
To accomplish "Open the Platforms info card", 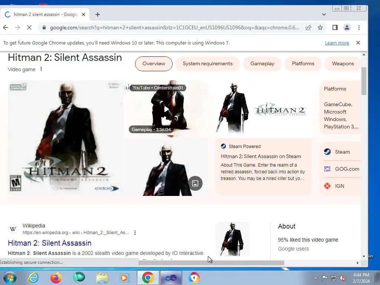I will [x=340, y=107].
